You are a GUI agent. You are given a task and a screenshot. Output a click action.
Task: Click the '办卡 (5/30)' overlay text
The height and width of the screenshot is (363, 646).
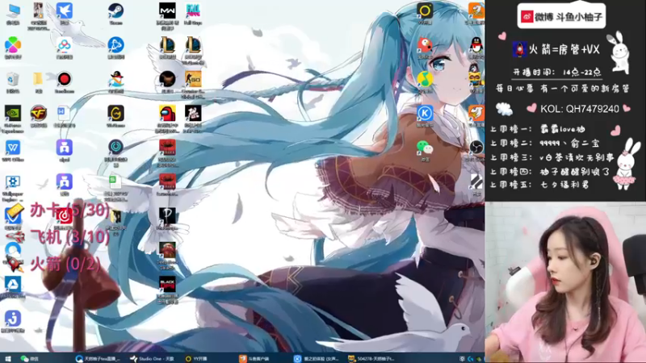point(70,211)
